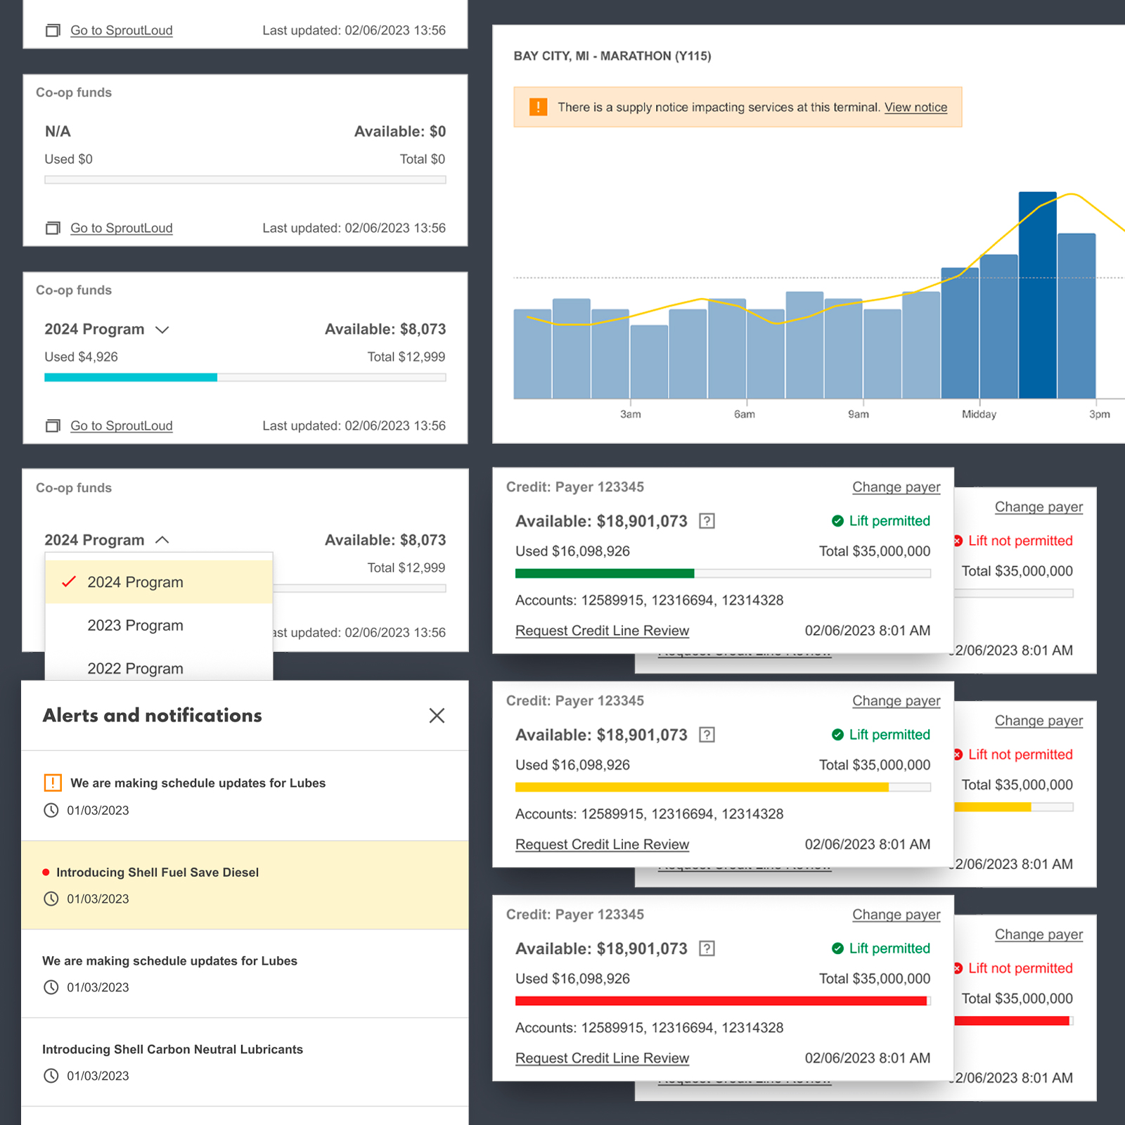Open Introducing Shell Fuel Save Diesel notification

(157, 873)
